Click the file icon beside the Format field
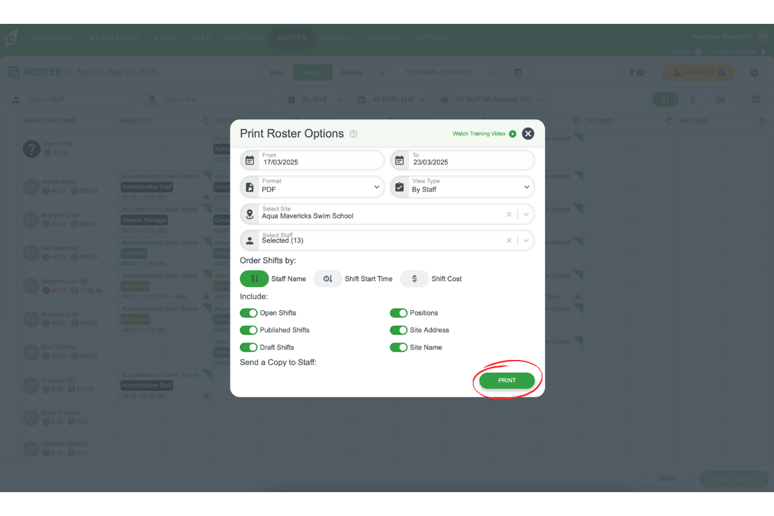Screen dimensions: 774x516 251,187
